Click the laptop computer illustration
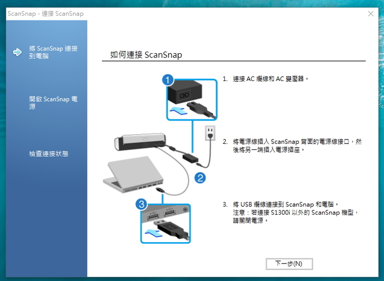This screenshot has height=281, width=384. (133, 175)
